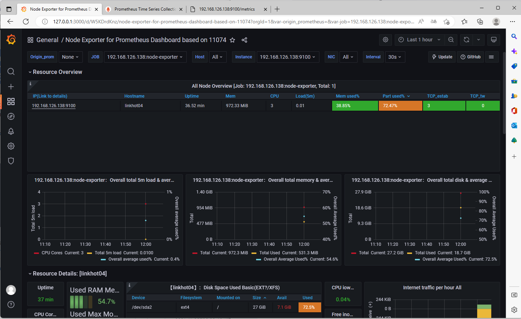
Task: Open a new browser tab
Action: point(277,9)
